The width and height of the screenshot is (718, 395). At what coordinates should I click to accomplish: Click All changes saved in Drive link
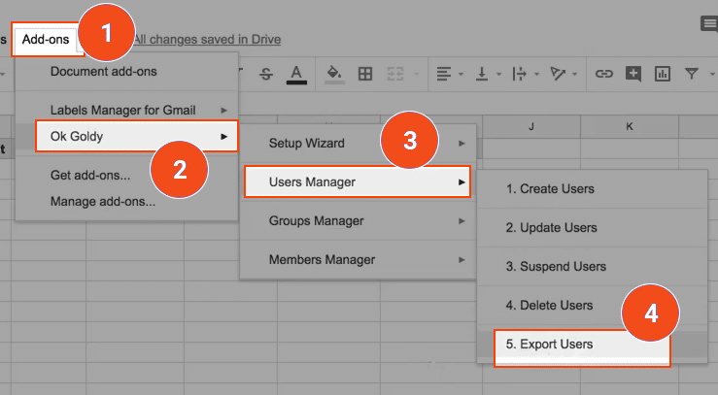[207, 40]
